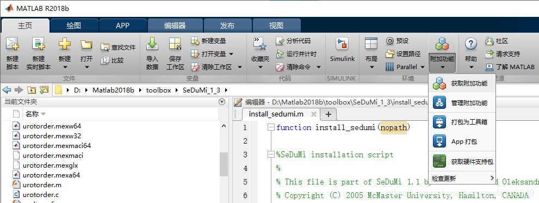This screenshot has height=203, width=539.
Task: Click the Favorites (收藏夹) star icon
Action: pyautogui.click(x=260, y=44)
